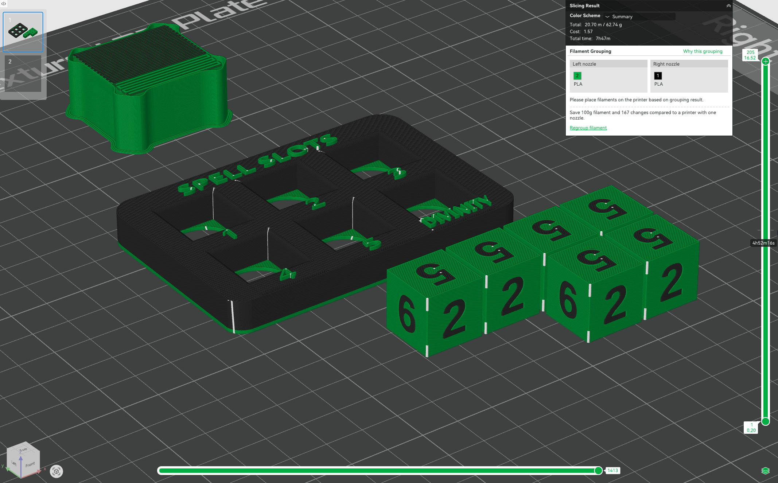Click the plus handle at the layer slider top
Viewport: 778px width, 483px height.
click(766, 61)
